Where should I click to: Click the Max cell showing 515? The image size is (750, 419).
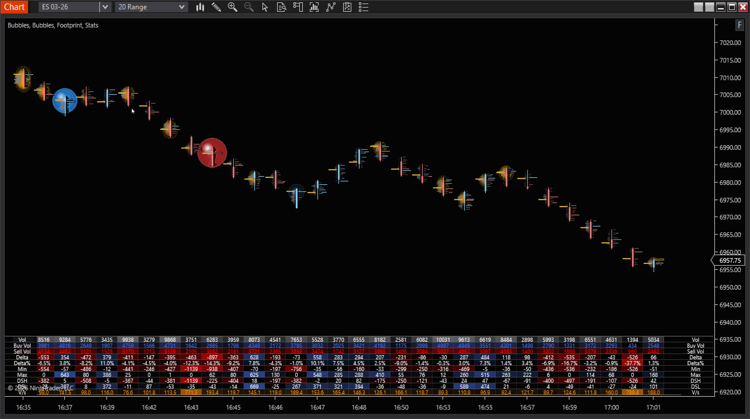tap(485, 375)
